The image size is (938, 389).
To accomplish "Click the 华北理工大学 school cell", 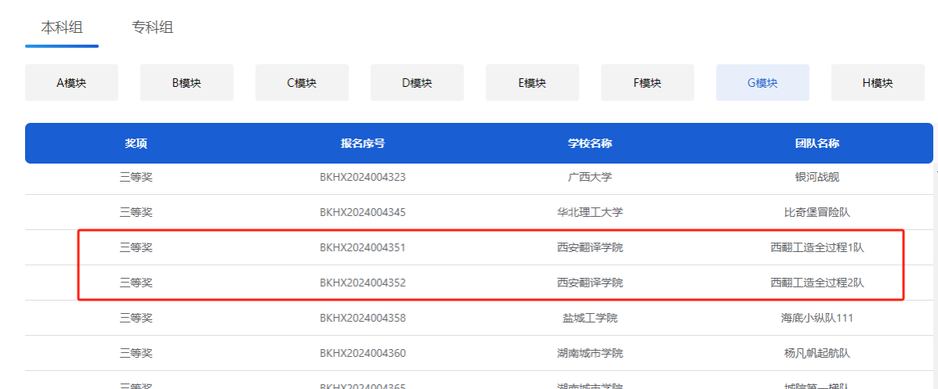I will click(x=590, y=212).
